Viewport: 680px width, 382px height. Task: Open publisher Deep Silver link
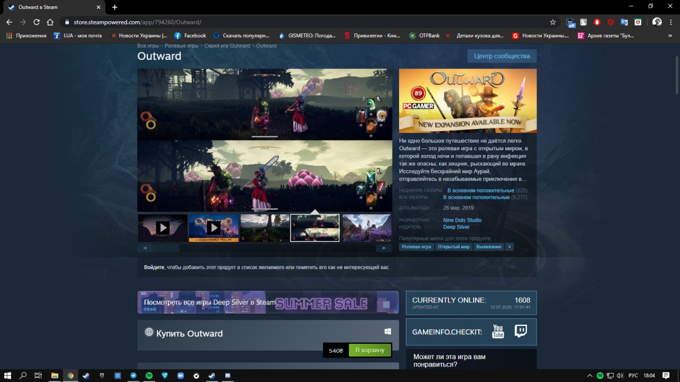tap(456, 227)
